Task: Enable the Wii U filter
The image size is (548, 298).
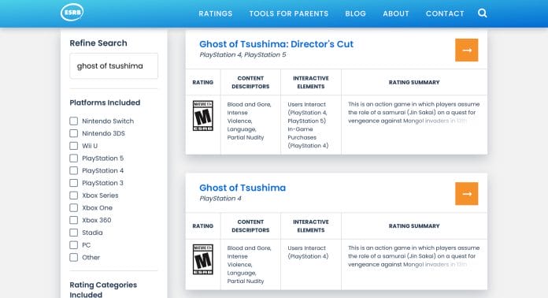Action: (74, 146)
